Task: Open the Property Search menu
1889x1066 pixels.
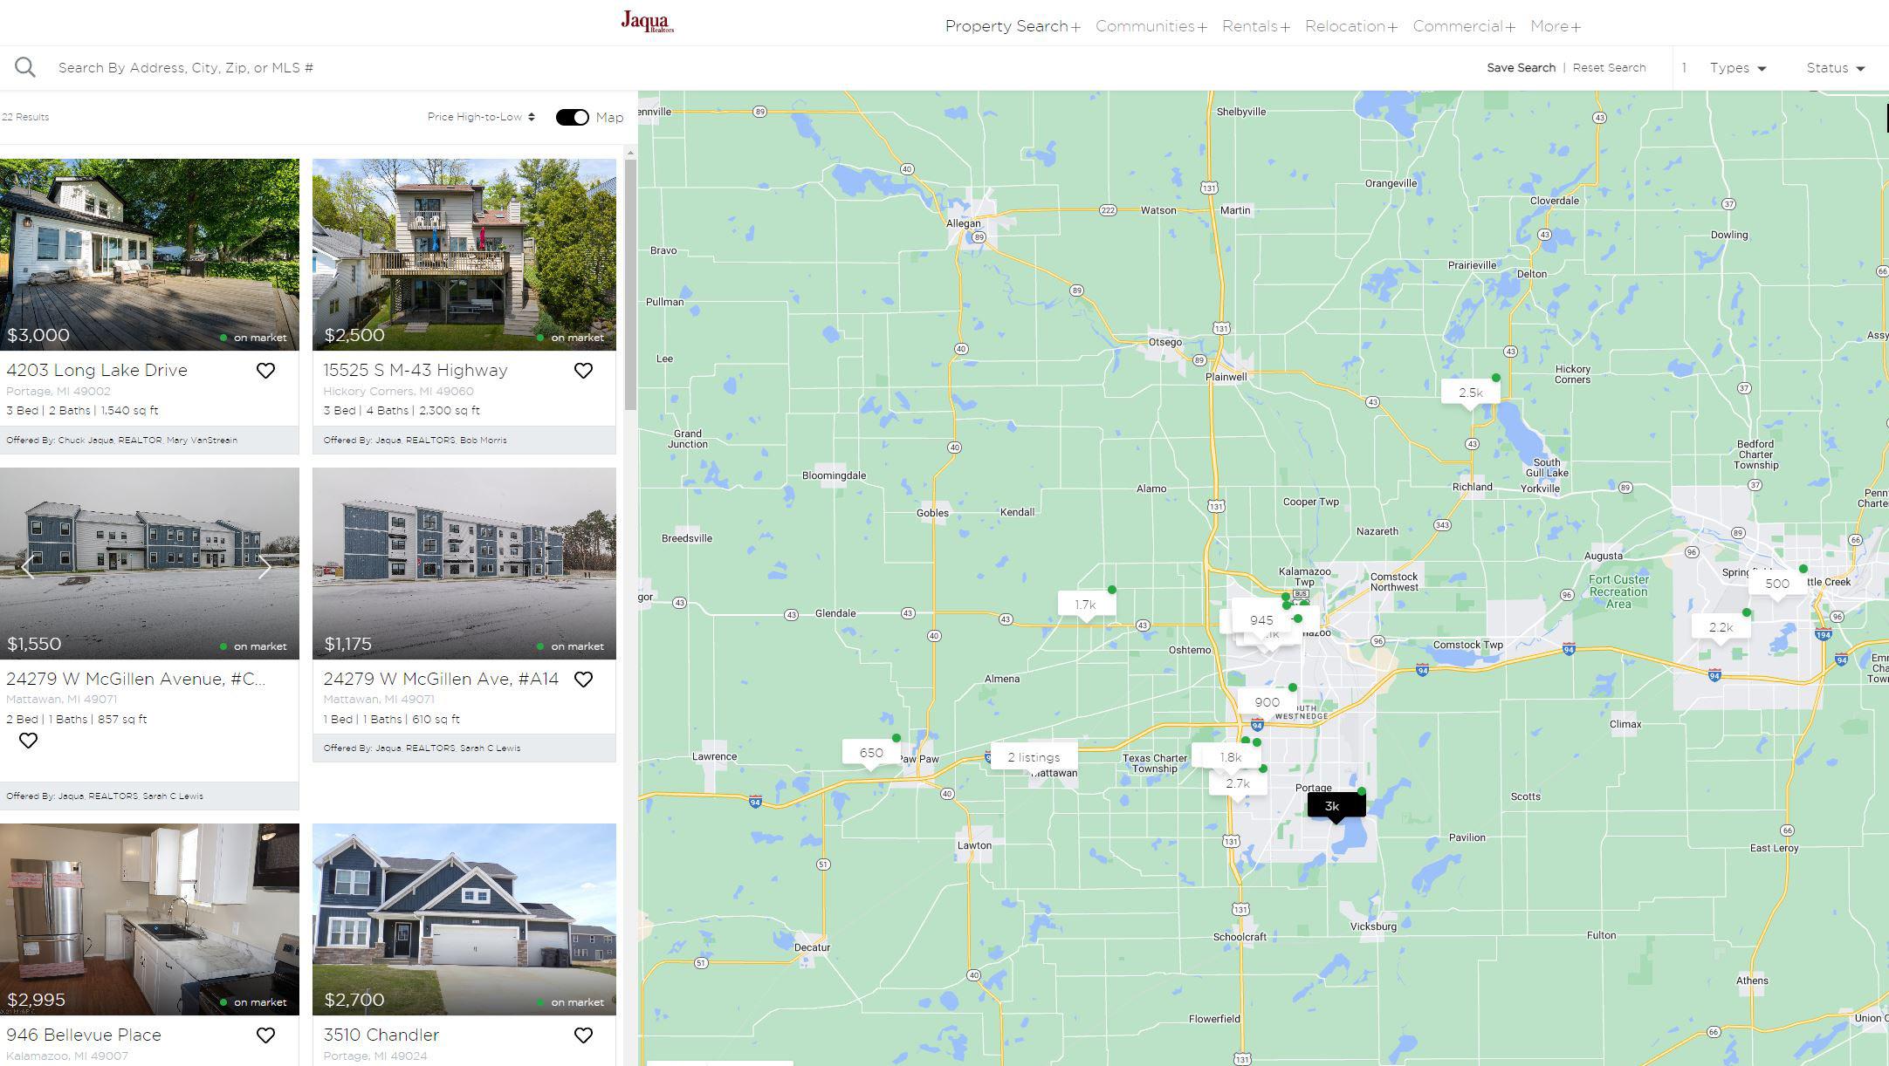Action: (x=1013, y=26)
